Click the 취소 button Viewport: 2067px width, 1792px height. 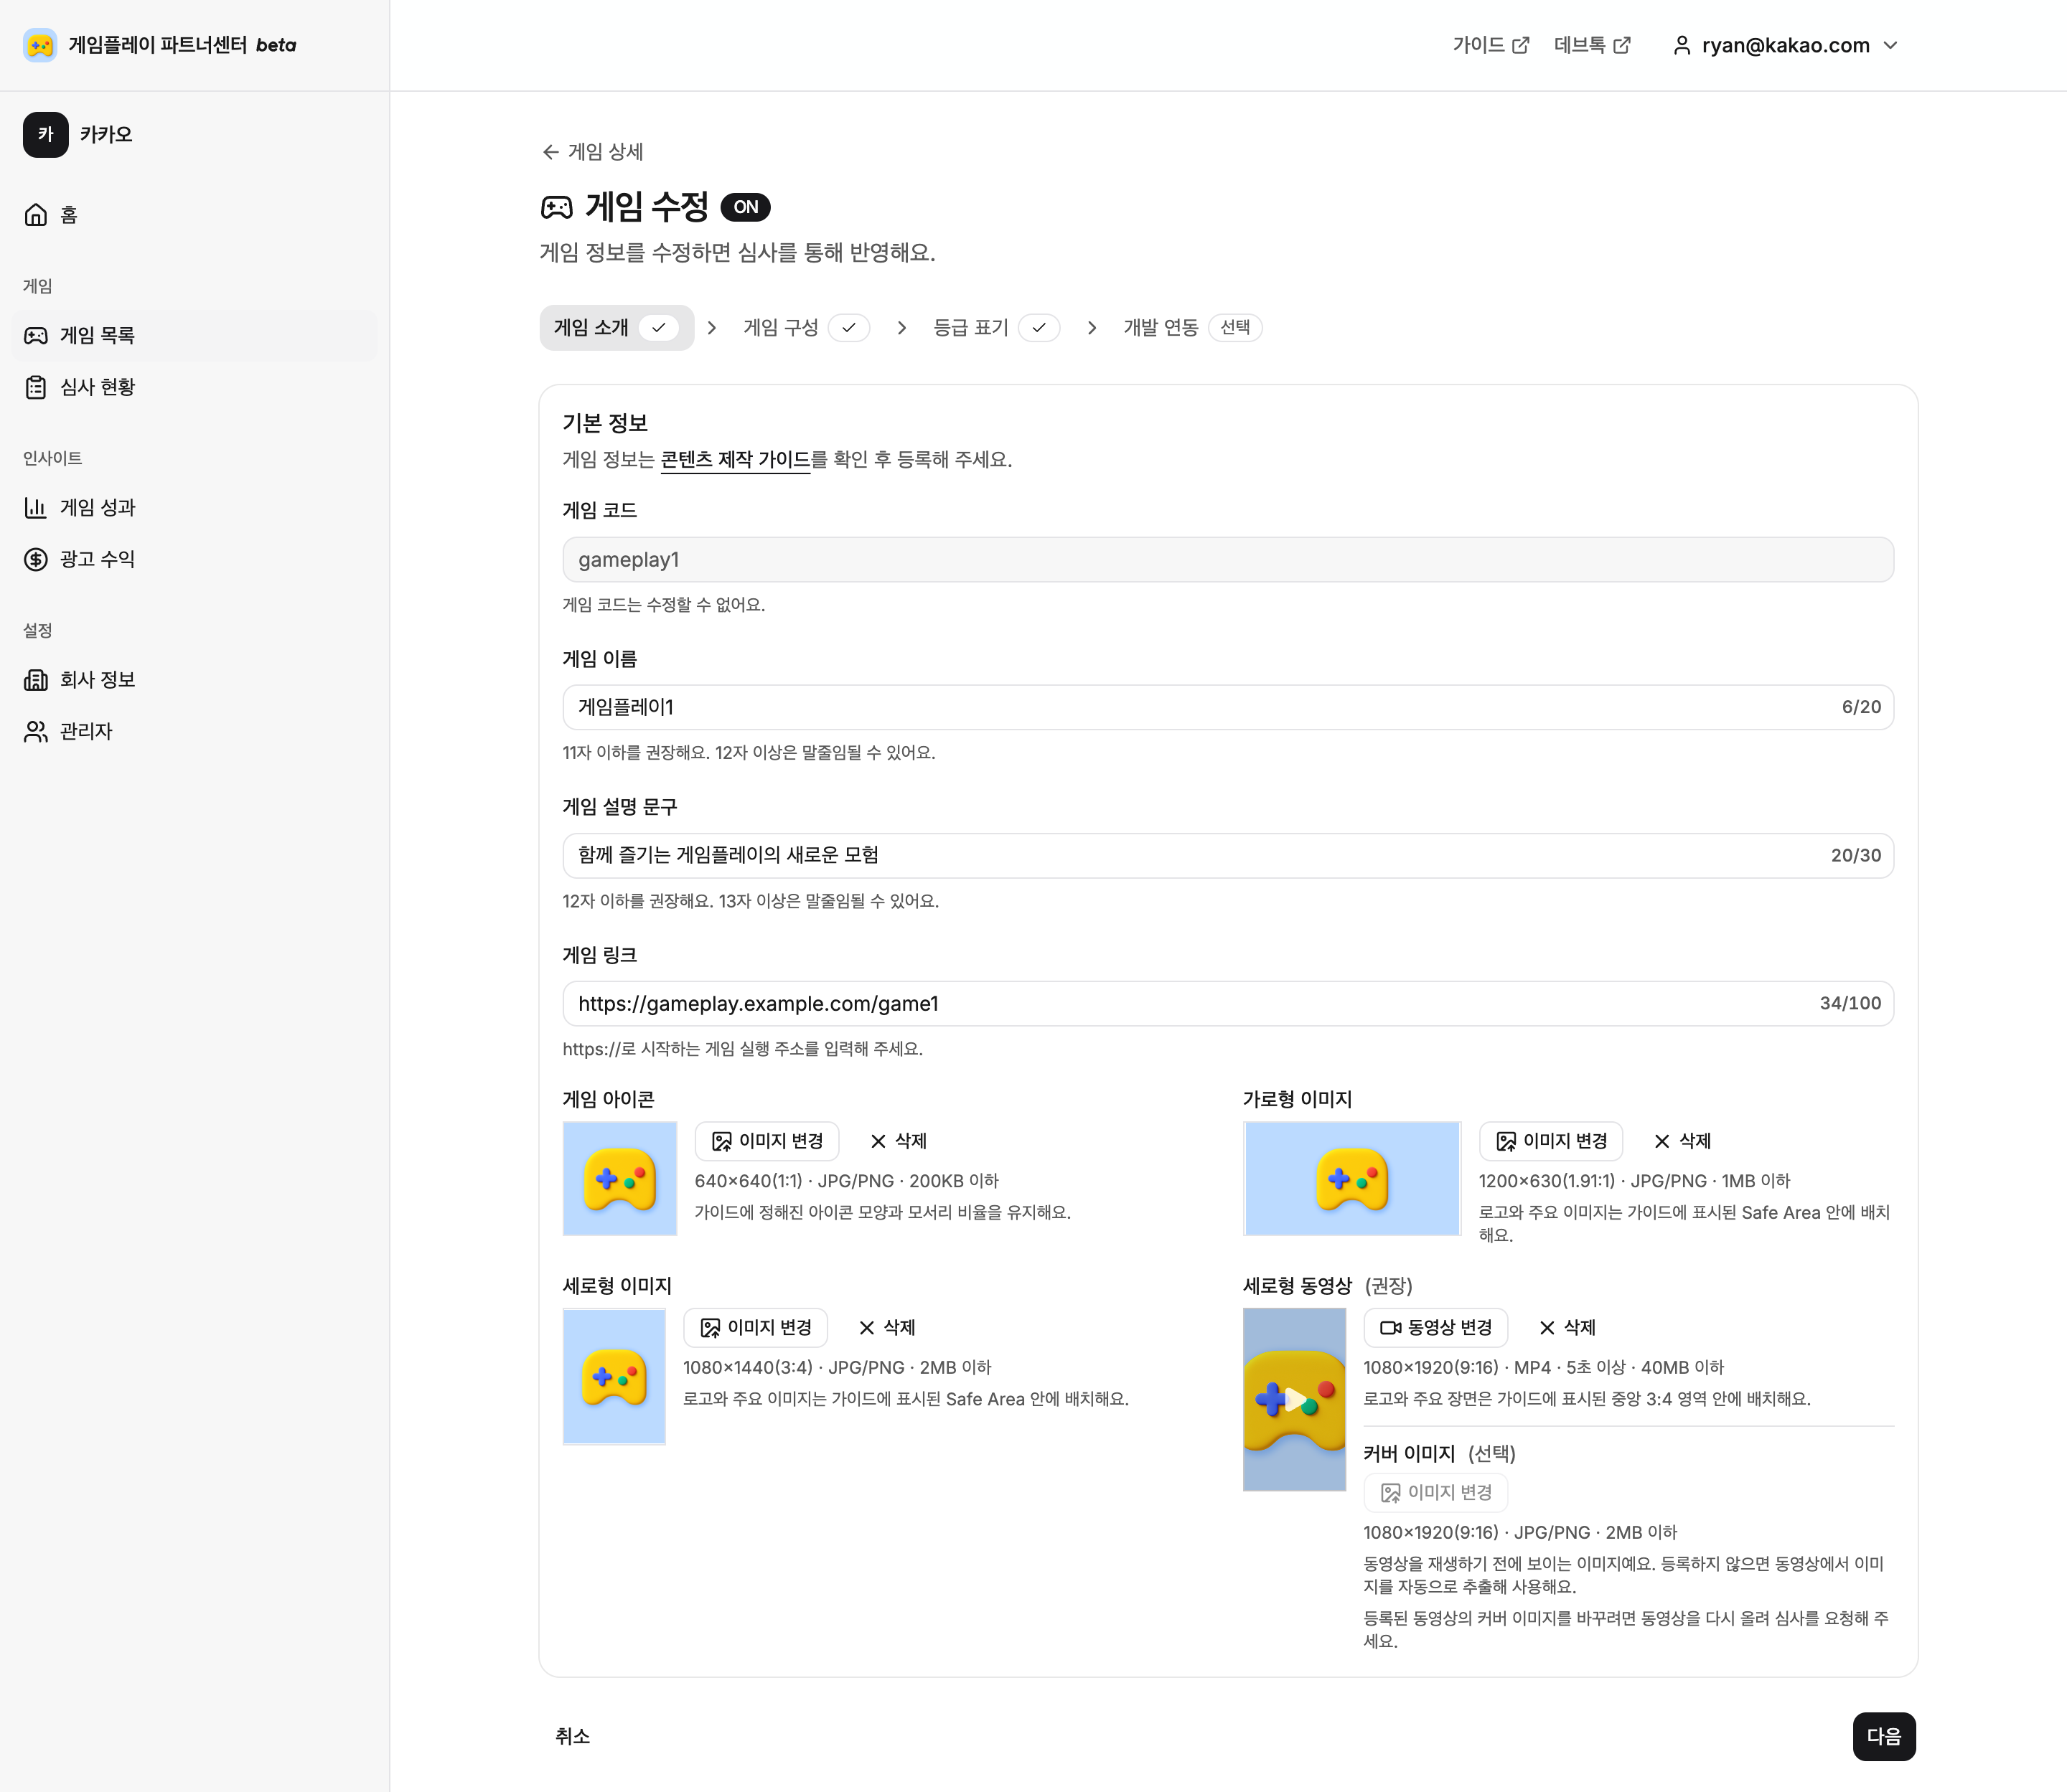pos(572,1737)
